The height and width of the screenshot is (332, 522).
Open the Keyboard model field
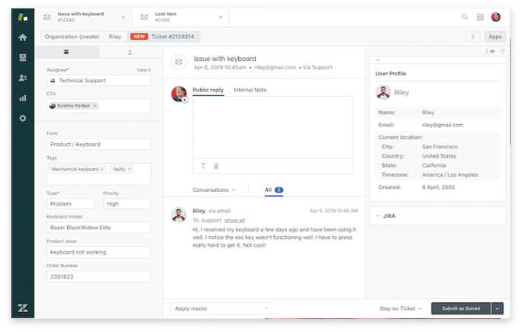(98, 228)
